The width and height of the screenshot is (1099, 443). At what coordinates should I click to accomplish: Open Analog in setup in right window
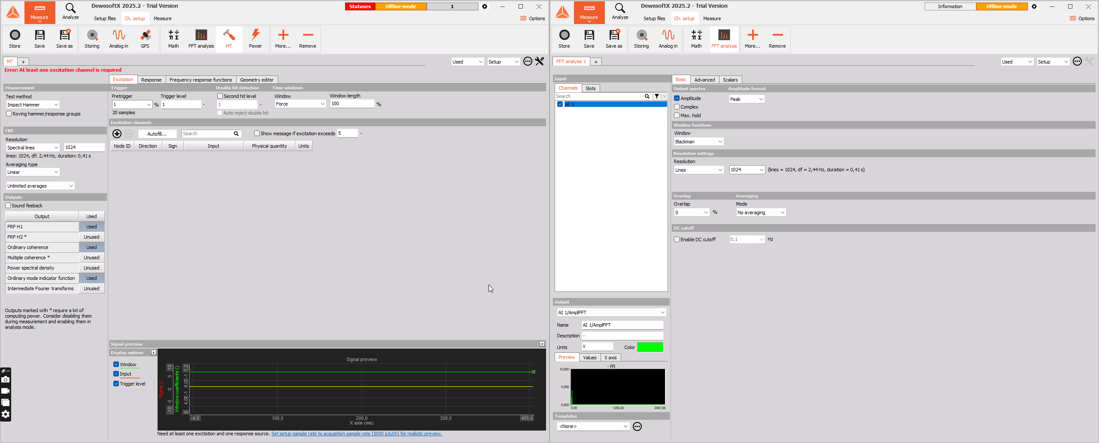[668, 39]
